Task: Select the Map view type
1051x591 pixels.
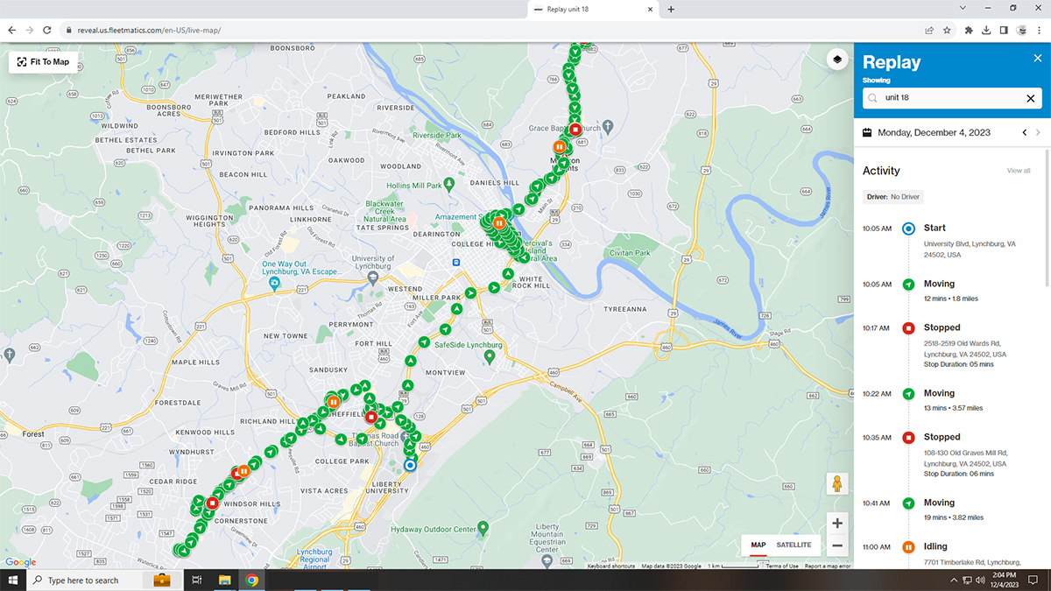Action: tap(758, 545)
